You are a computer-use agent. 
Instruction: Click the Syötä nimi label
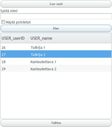[x=9, y=11]
